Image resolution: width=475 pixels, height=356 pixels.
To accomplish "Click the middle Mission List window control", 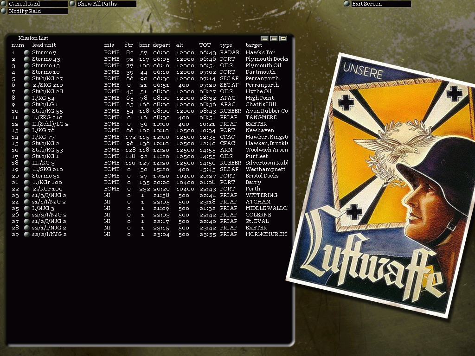I will pyautogui.click(x=274, y=38).
